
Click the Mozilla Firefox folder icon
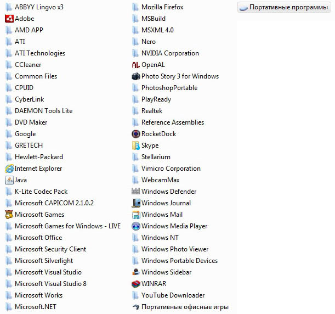point(135,7)
